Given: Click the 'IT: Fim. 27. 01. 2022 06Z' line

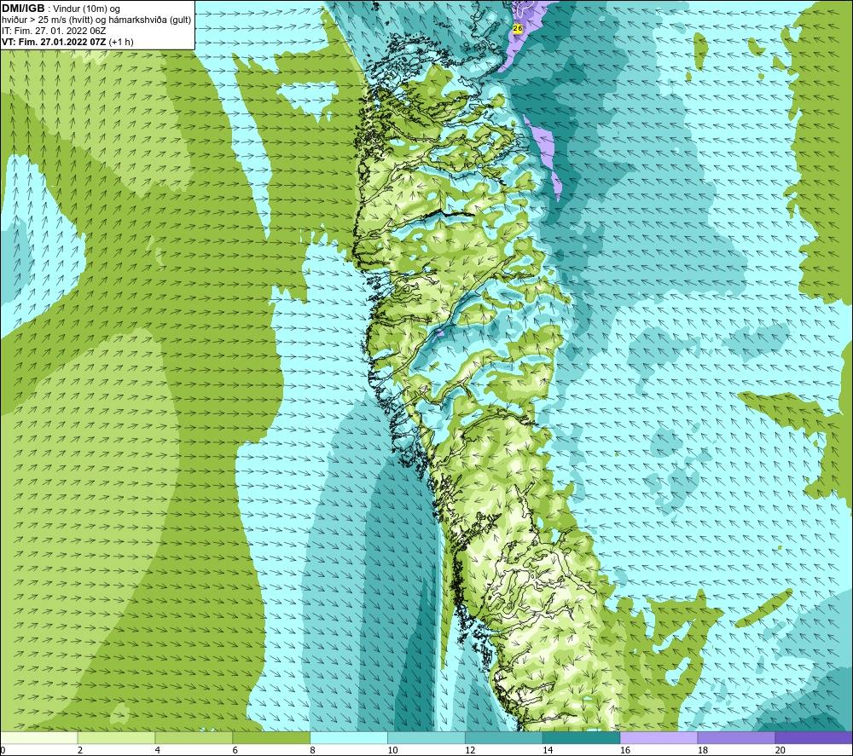Looking at the screenshot, I should pyautogui.click(x=55, y=31).
